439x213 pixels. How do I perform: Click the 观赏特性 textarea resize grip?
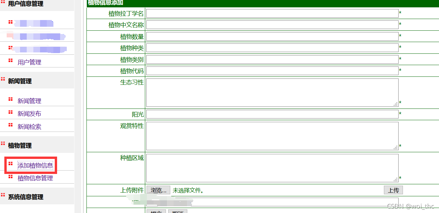396,148
